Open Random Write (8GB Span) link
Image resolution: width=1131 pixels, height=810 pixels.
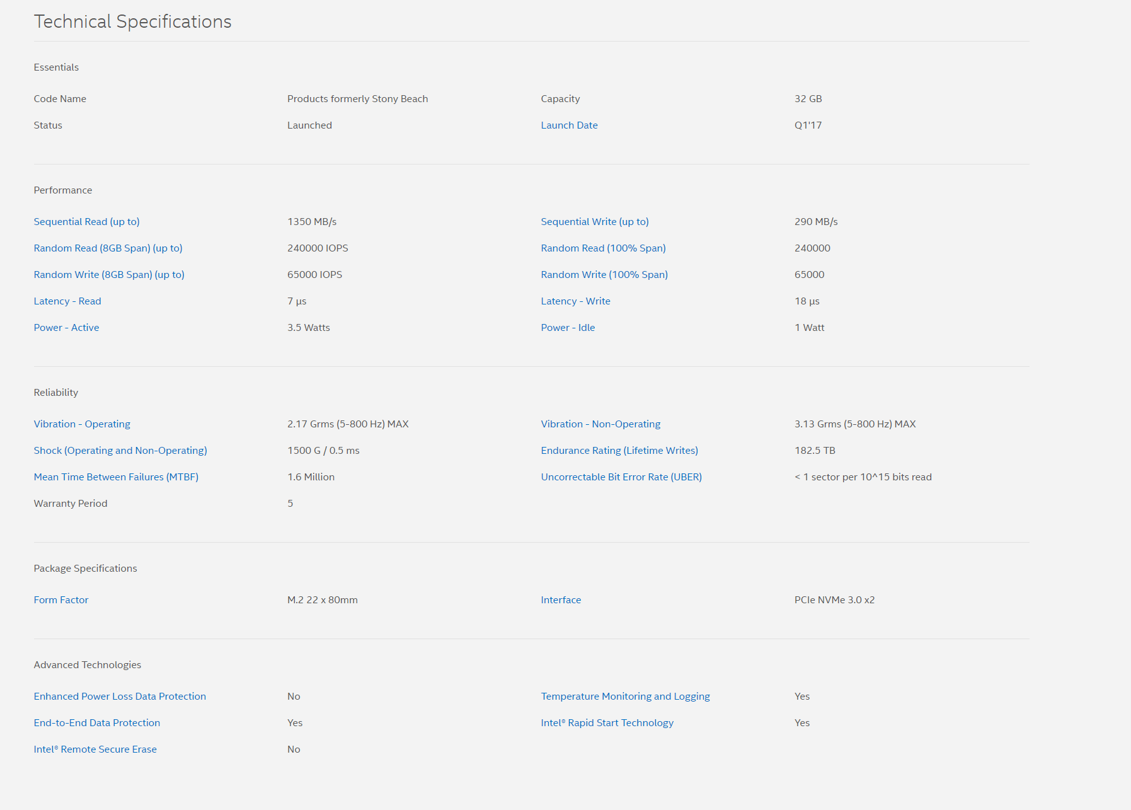(x=109, y=275)
